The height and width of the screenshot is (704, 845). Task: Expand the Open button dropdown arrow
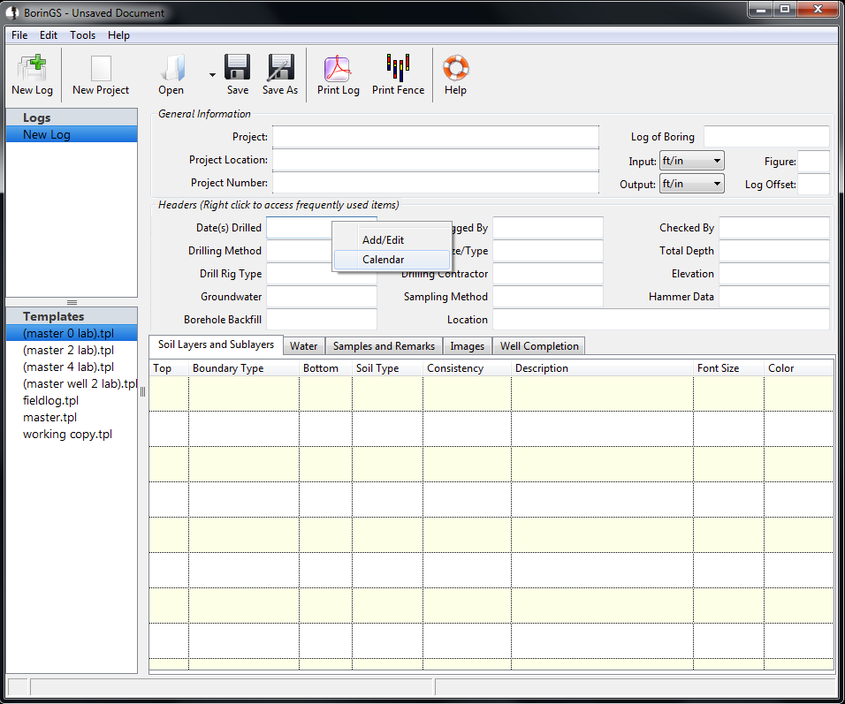pos(212,75)
